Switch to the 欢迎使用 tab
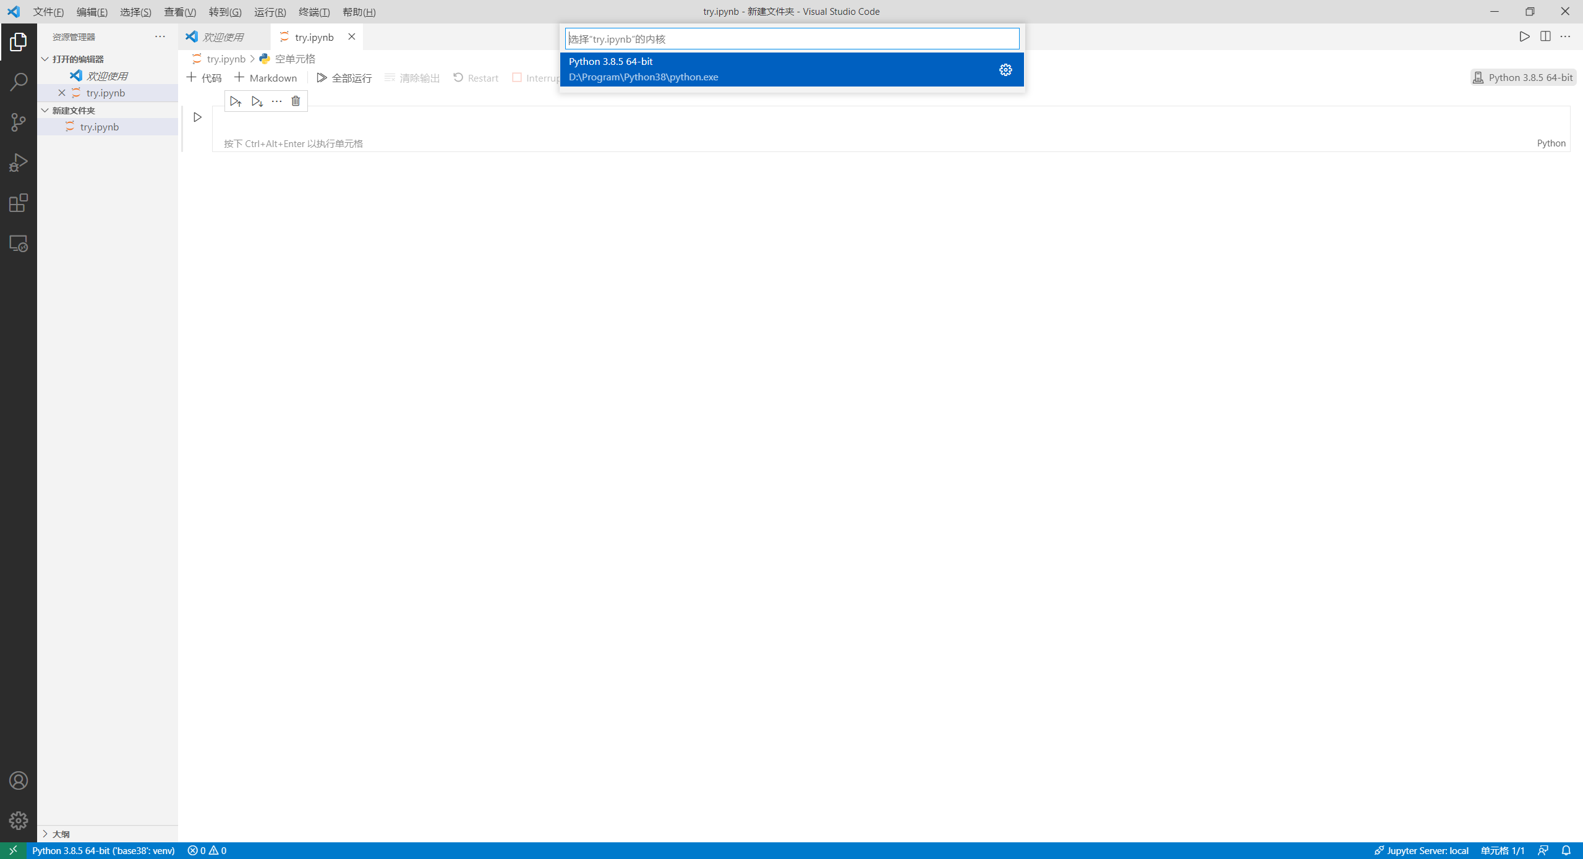The width and height of the screenshot is (1583, 859). pyautogui.click(x=223, y=36)
